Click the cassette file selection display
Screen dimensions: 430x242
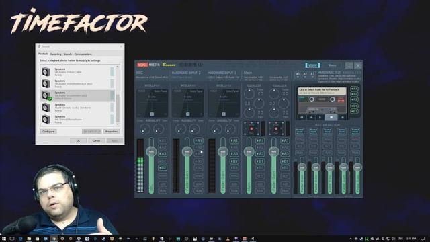(322, 91)
